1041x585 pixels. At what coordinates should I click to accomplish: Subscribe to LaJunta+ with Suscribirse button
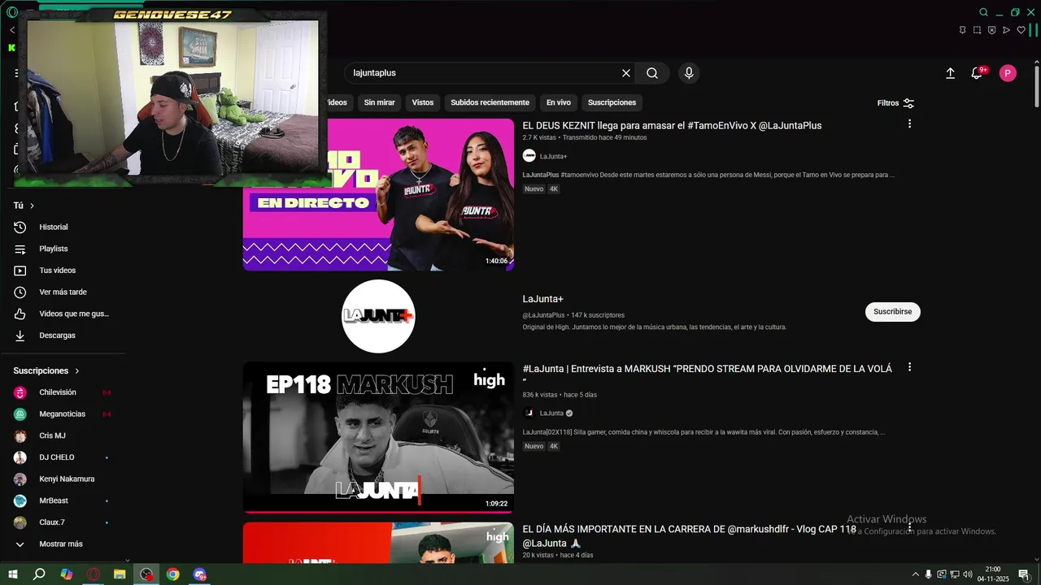coord(893,312)
